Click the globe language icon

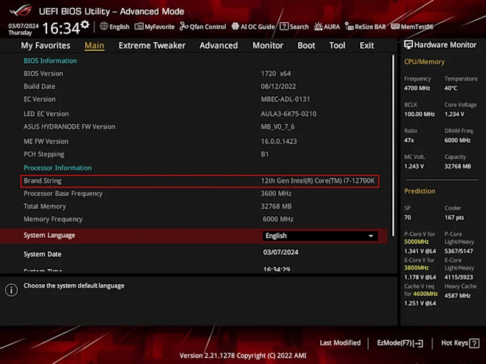point(104,26)
